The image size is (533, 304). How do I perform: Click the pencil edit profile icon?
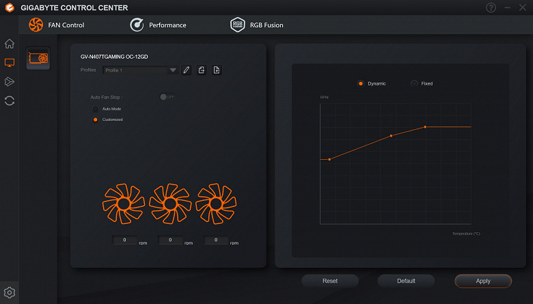click(187, 70)
